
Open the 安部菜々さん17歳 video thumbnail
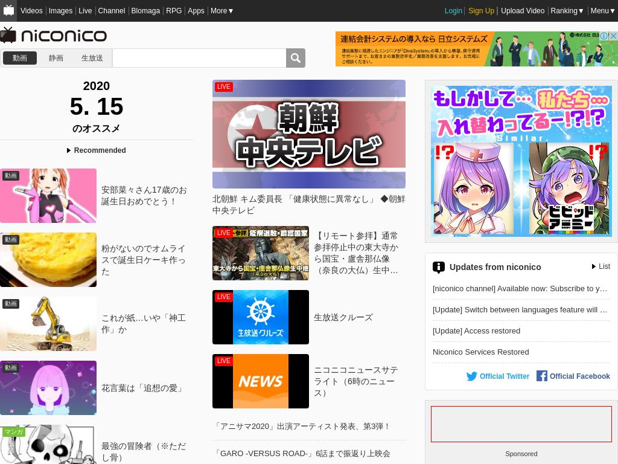pyautogui.click(x=48, y=196)
